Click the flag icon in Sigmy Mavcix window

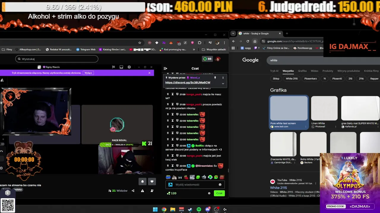113,67
